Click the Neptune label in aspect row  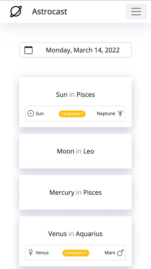tap(106, 114)
